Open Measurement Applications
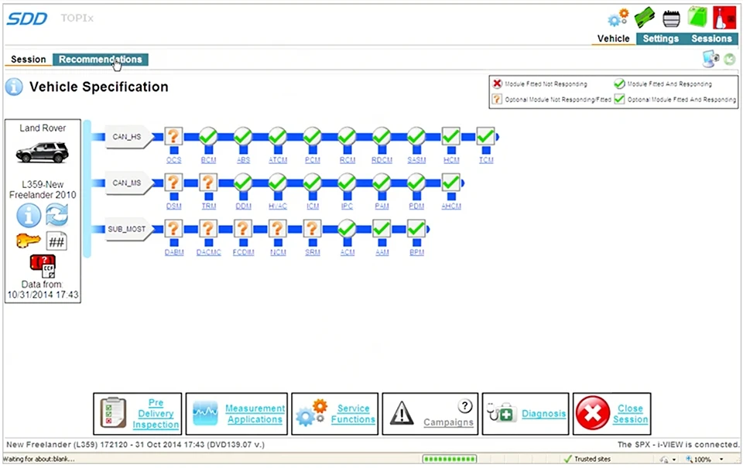This screenshot has height=468, width=743. (237, 414)
